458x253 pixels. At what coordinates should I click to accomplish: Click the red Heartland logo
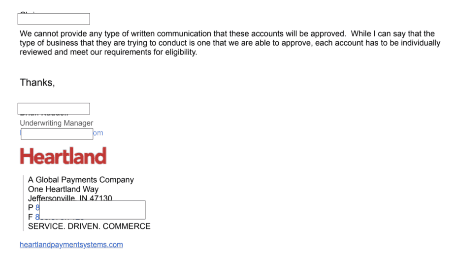(x=63, y=156)
